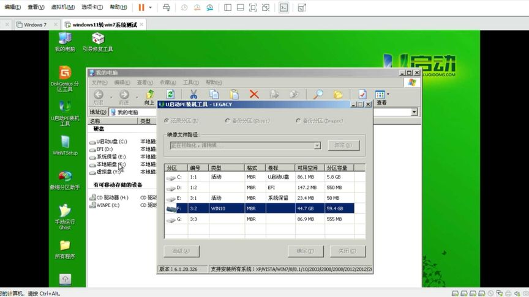The width and height of the screenshot is (529, 297).
Task: Open 文件(F) menu in 我的电脑 window
Action: click(100, 82)
